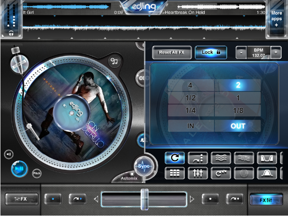Click the Heartbreak On Hold track title
The height and width of the screenshot is (216, 288).
185,12
